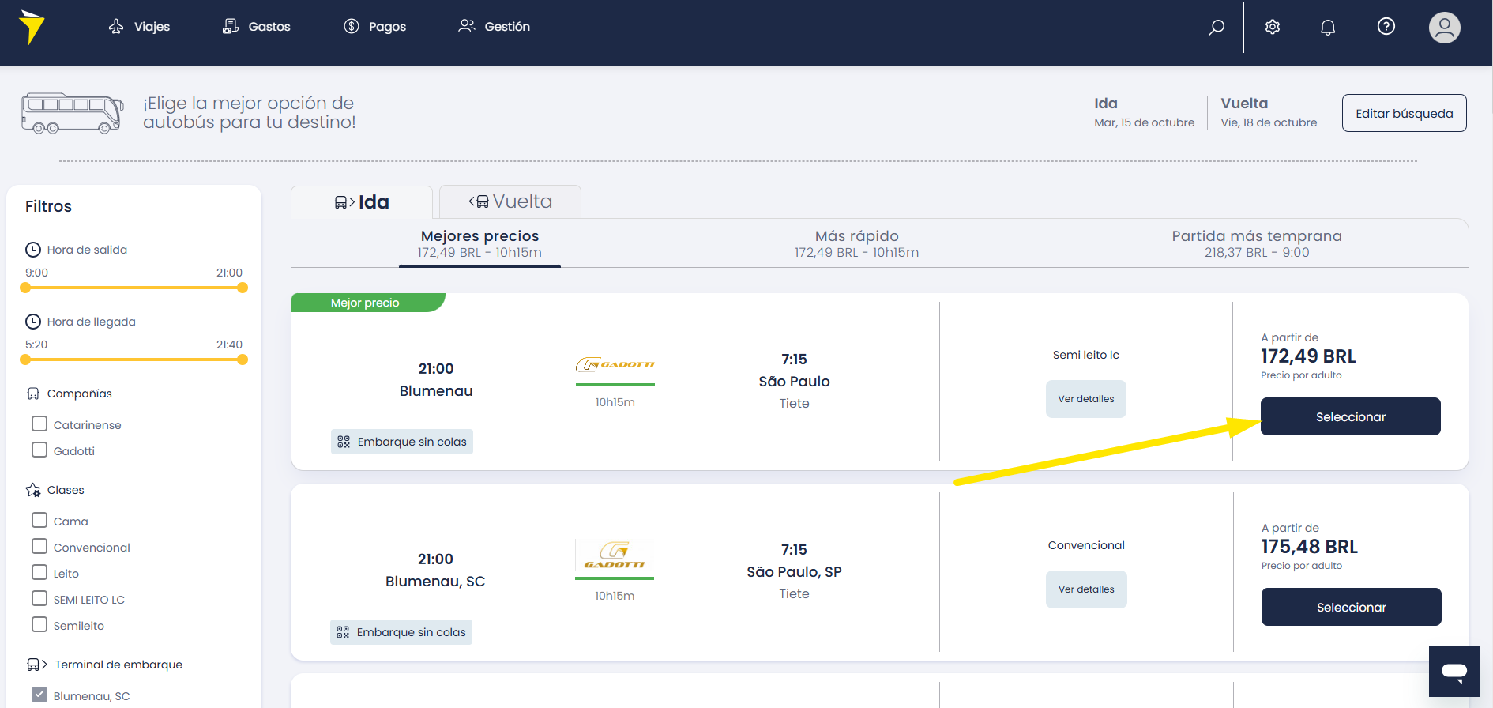Viewport: 1493px width, 708px height.
Task: Click the 175,48 BRL price text
Action: coord(1309,547)
